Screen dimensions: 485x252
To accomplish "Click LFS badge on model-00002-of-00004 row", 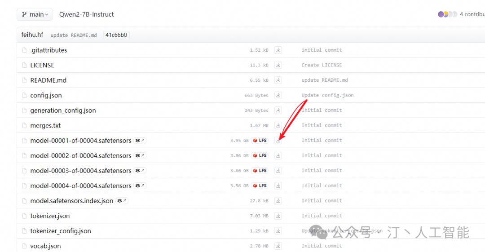I will [x=260, y=155].
